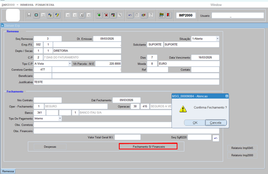Click the green plus insert record icon
Image resolution: width=268 pixels, height=174 pixels.
pyautogui.click(x=99, y=15)
